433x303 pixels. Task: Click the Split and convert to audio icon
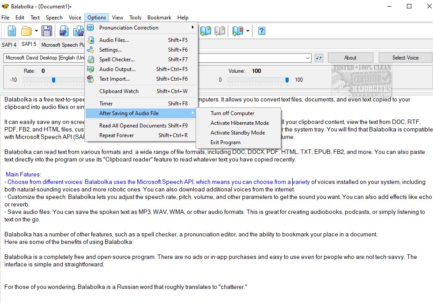point(79,31)
